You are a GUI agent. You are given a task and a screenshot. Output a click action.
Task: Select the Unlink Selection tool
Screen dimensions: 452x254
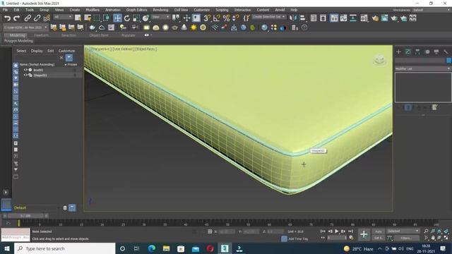[x=37, y=18]
